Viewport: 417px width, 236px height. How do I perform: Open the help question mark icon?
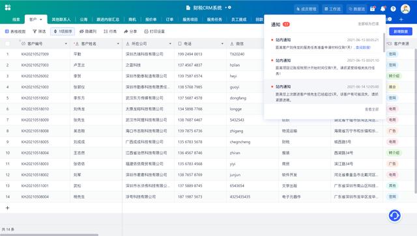pos(393,9)
